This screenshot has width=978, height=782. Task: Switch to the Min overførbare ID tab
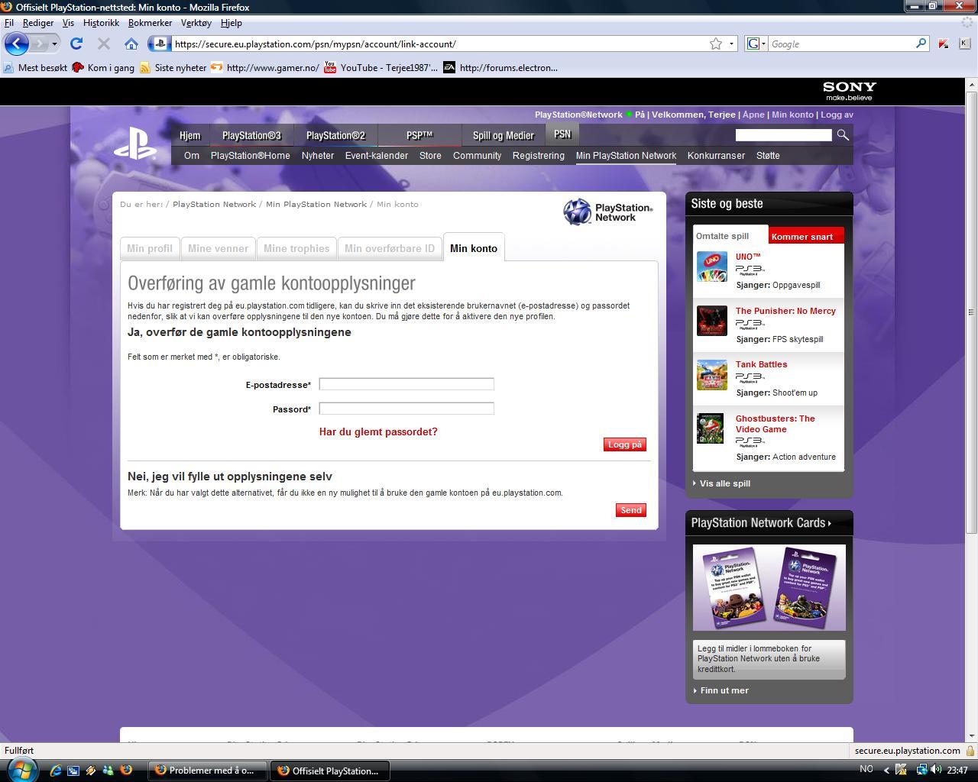pyautogui.click(x=390, y=249)
